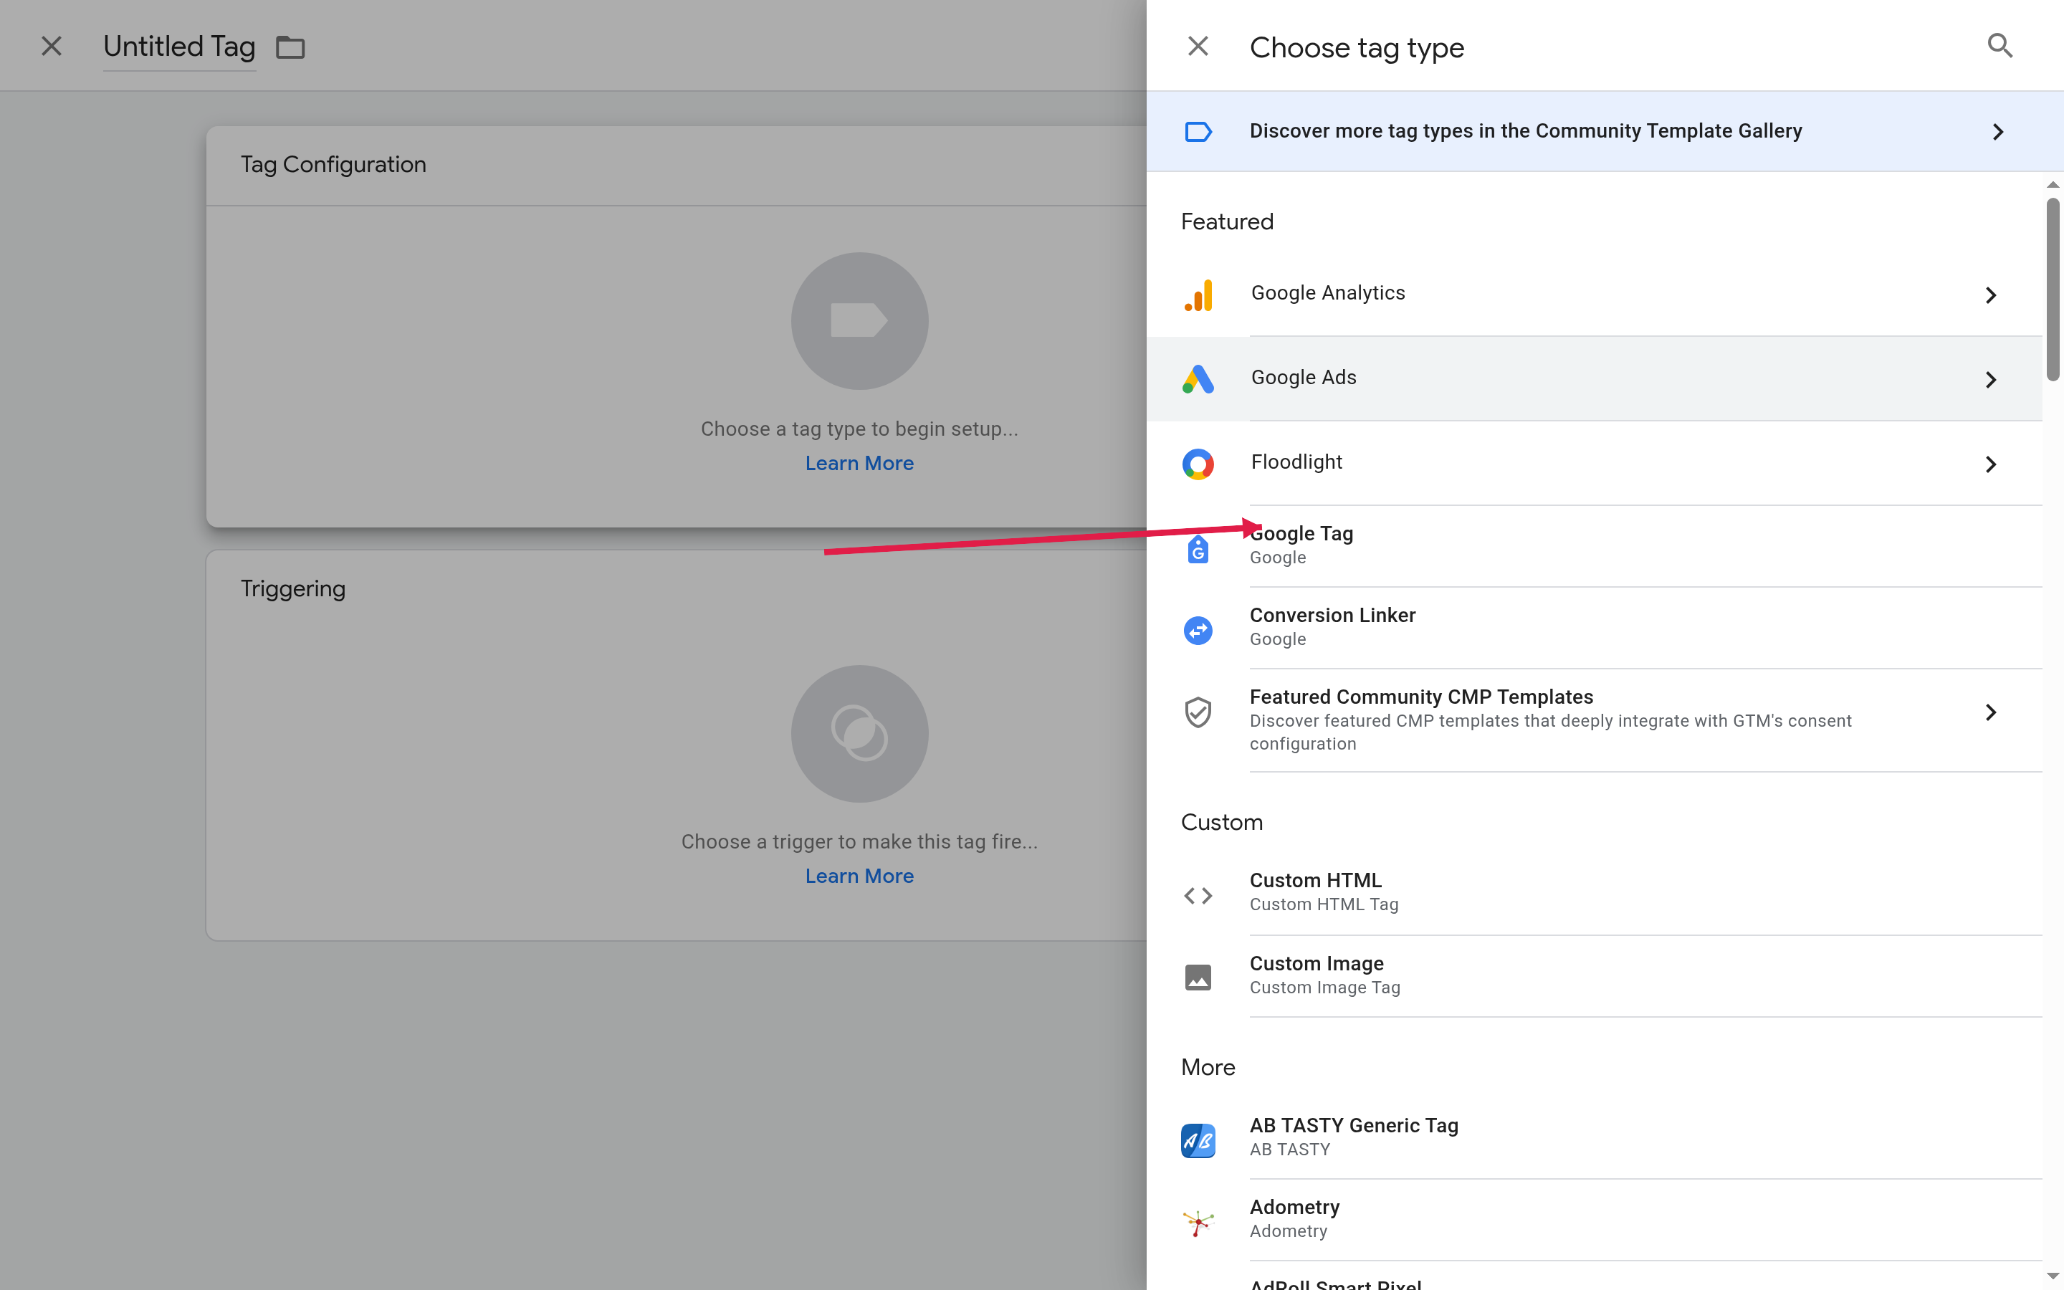Click the CMP Templates shield icon
Screen dimensions: 2064x1290
click(1198, 712)
